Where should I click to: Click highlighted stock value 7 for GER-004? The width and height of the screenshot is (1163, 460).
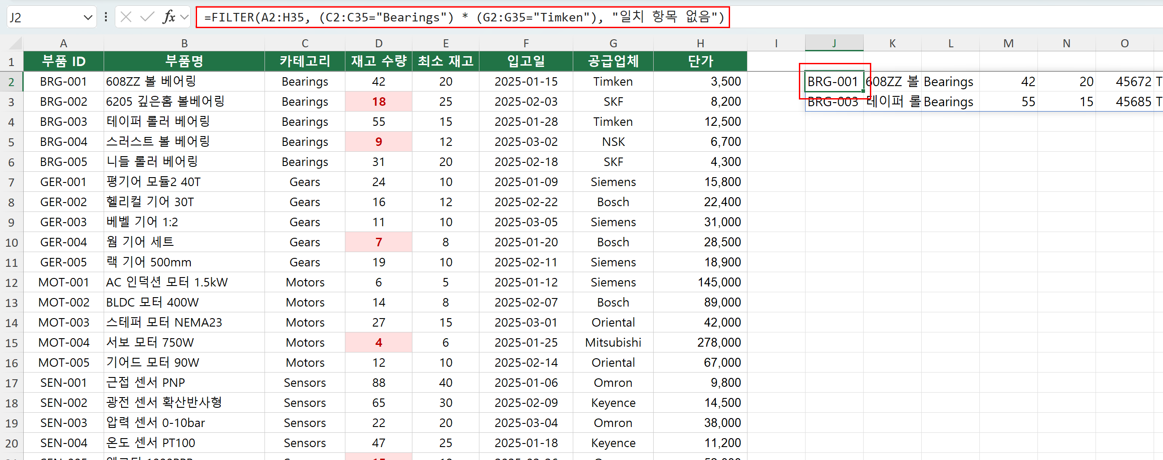pos(378,242)
